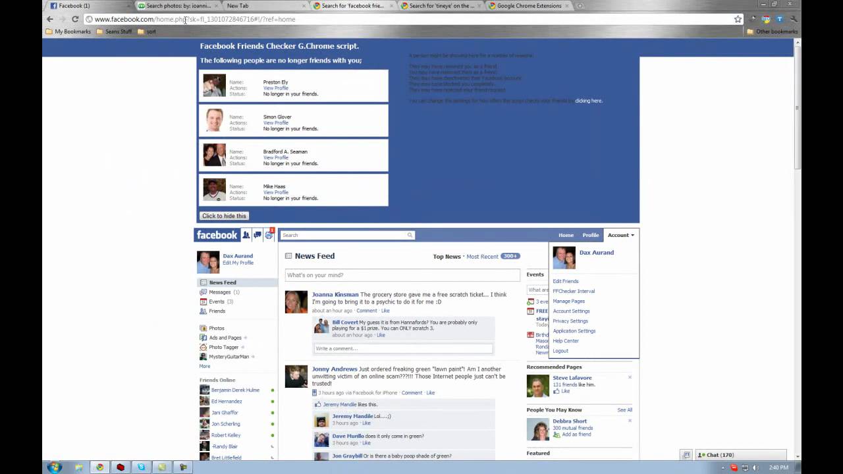
Task: Open the Windows Start menu
Action: [55, 467]
